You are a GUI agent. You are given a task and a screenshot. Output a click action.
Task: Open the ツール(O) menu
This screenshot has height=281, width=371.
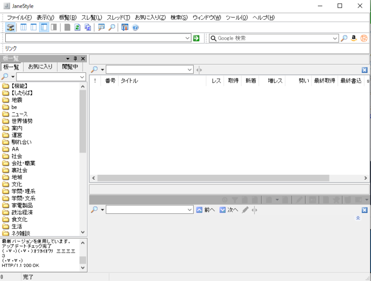pyautogui.click(x=236, y=17)
